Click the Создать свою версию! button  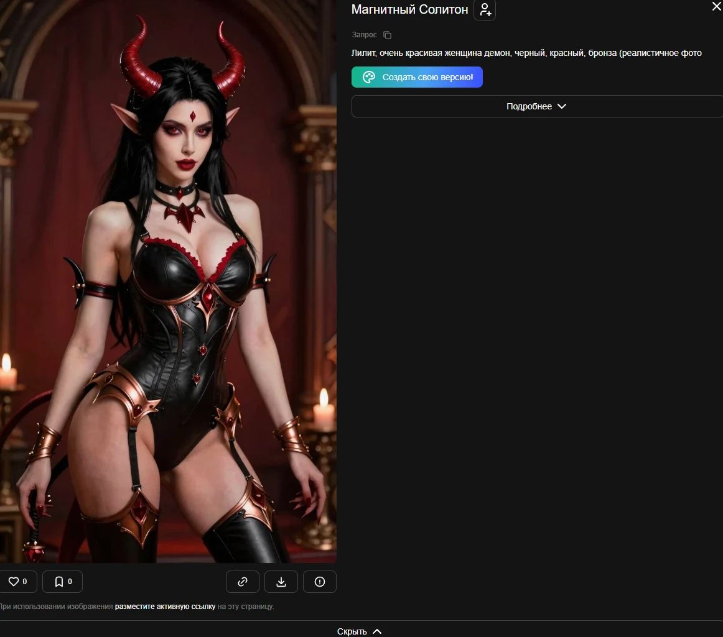[x=417, y=77]
